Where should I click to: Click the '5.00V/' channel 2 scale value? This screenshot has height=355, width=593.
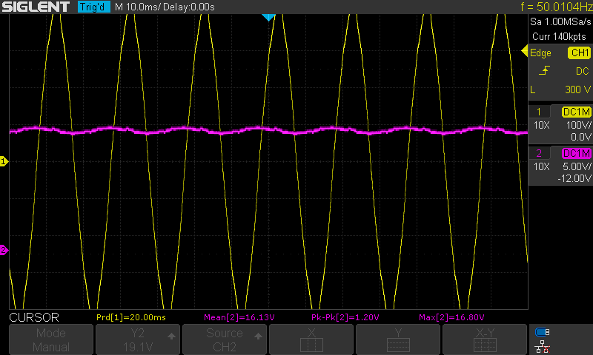point(577,166)
